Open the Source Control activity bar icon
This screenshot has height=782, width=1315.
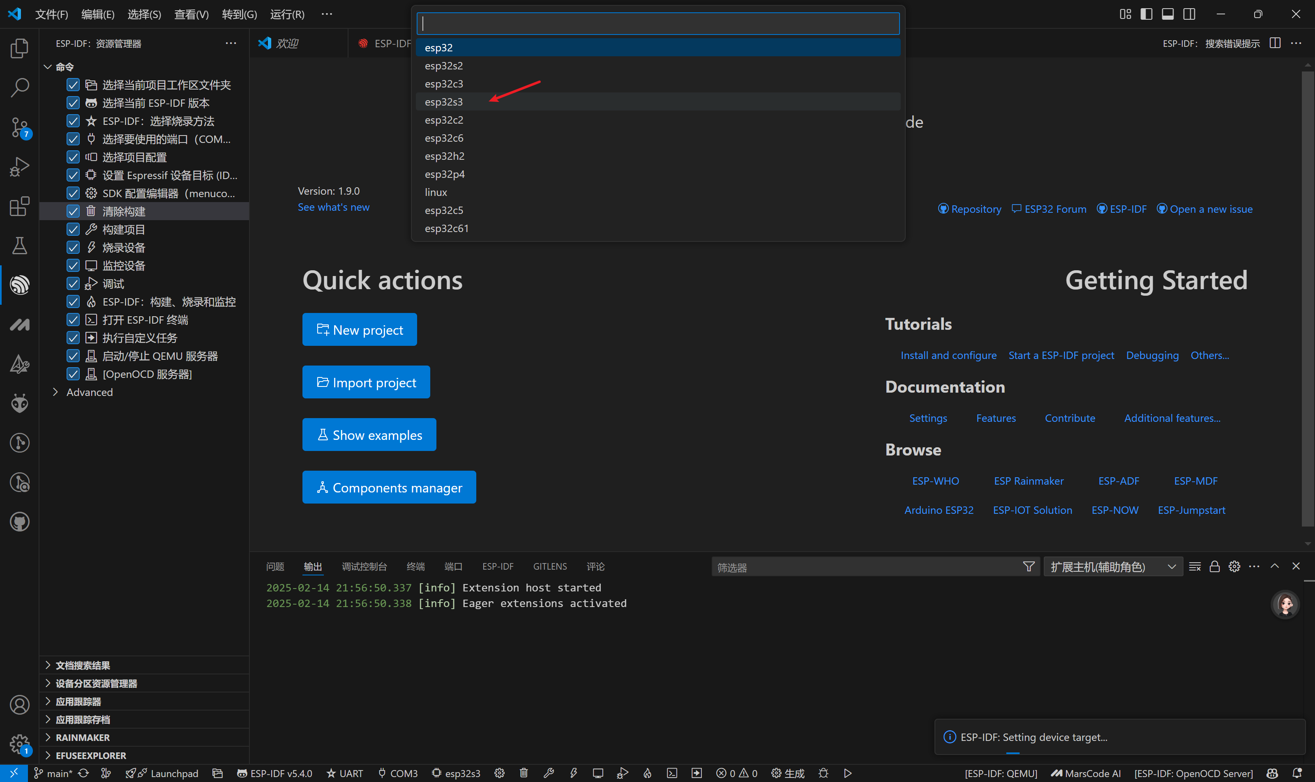(x=19, y=127)
